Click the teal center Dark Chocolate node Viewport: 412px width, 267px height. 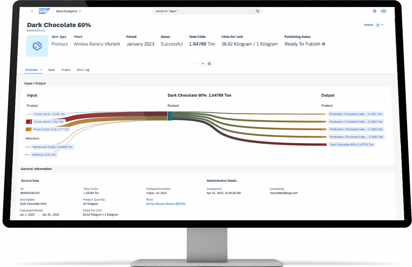point(169,116)
